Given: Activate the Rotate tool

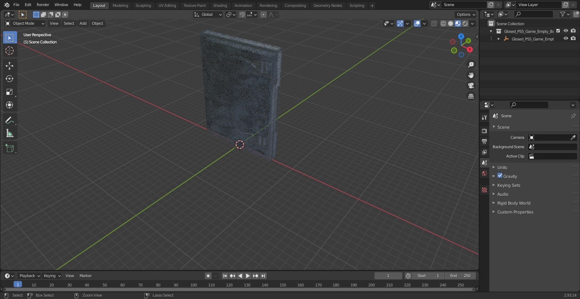Looking at the screenshot, I should (10, 79).
